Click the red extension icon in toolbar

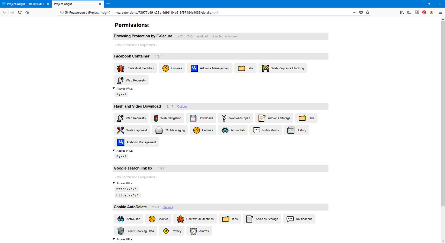(x=424, y=12)
